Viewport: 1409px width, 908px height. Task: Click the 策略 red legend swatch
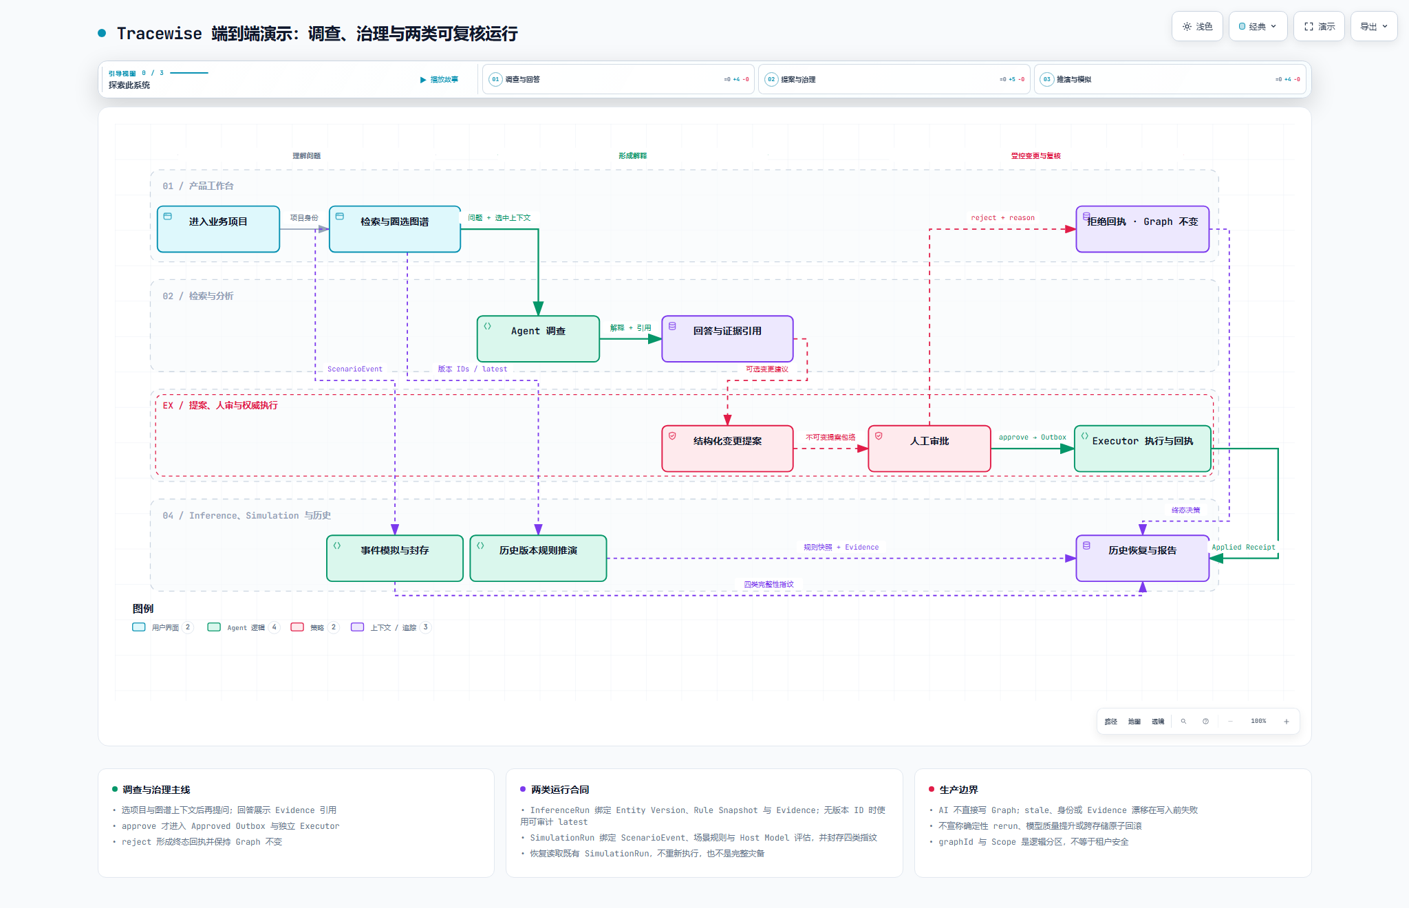[x=297, y=627]
